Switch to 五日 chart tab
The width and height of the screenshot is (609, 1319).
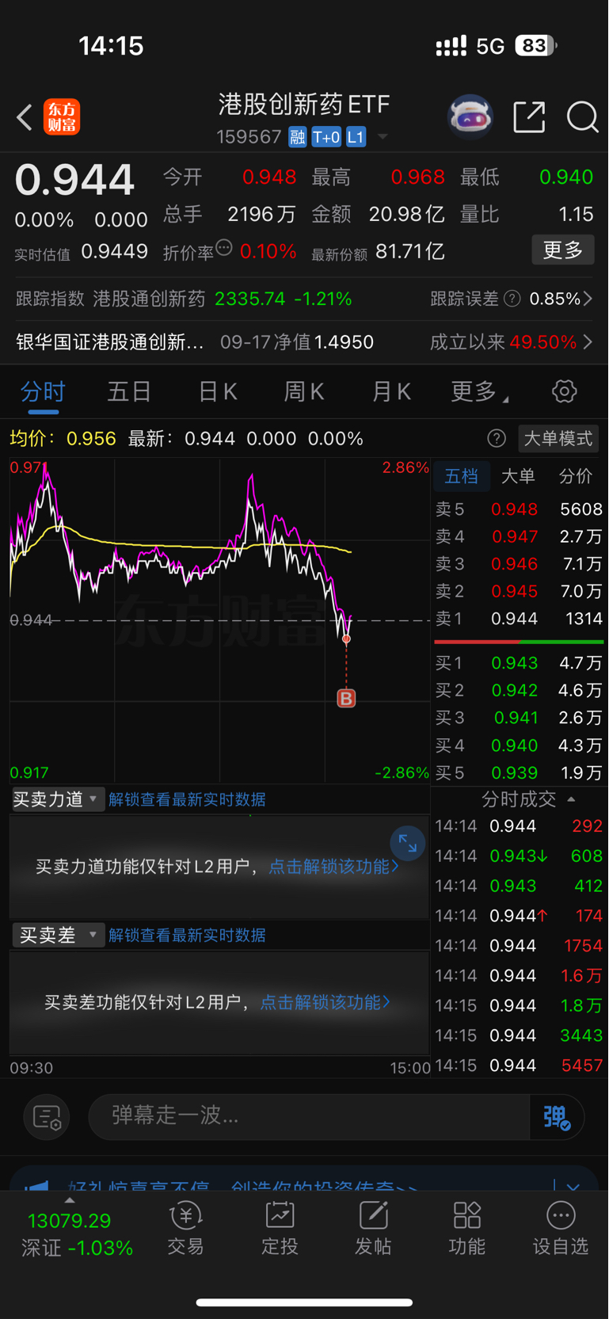tap(129, 391)
